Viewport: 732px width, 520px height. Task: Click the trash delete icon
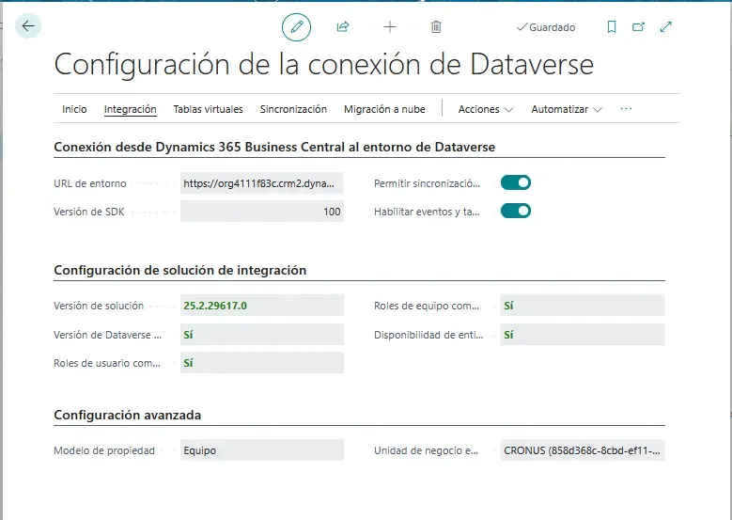[x=436, y=27]
